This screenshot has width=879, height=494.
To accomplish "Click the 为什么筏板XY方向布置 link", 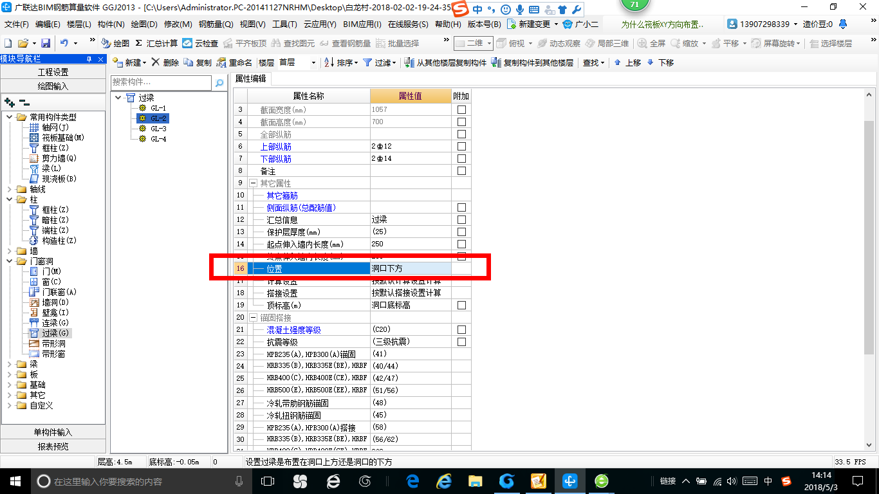I will click(663, 24).
